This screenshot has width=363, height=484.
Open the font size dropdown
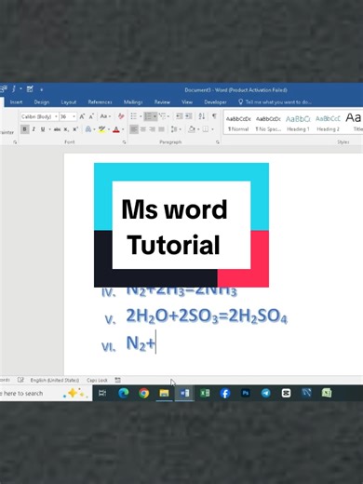pos(74,116)
